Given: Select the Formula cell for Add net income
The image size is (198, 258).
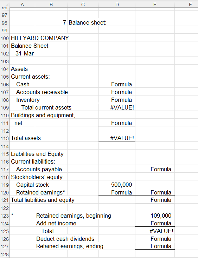Looking at the screenshot, I should pos(155,223).
